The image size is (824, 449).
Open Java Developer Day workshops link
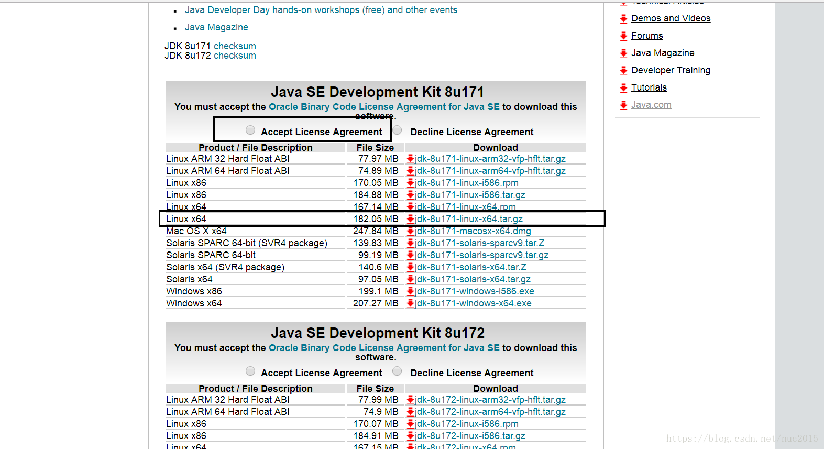coord(321,10)
